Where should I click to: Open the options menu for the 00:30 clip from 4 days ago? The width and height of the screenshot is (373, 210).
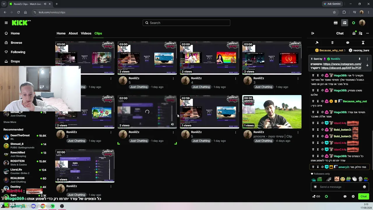click(x=298, y=132)
